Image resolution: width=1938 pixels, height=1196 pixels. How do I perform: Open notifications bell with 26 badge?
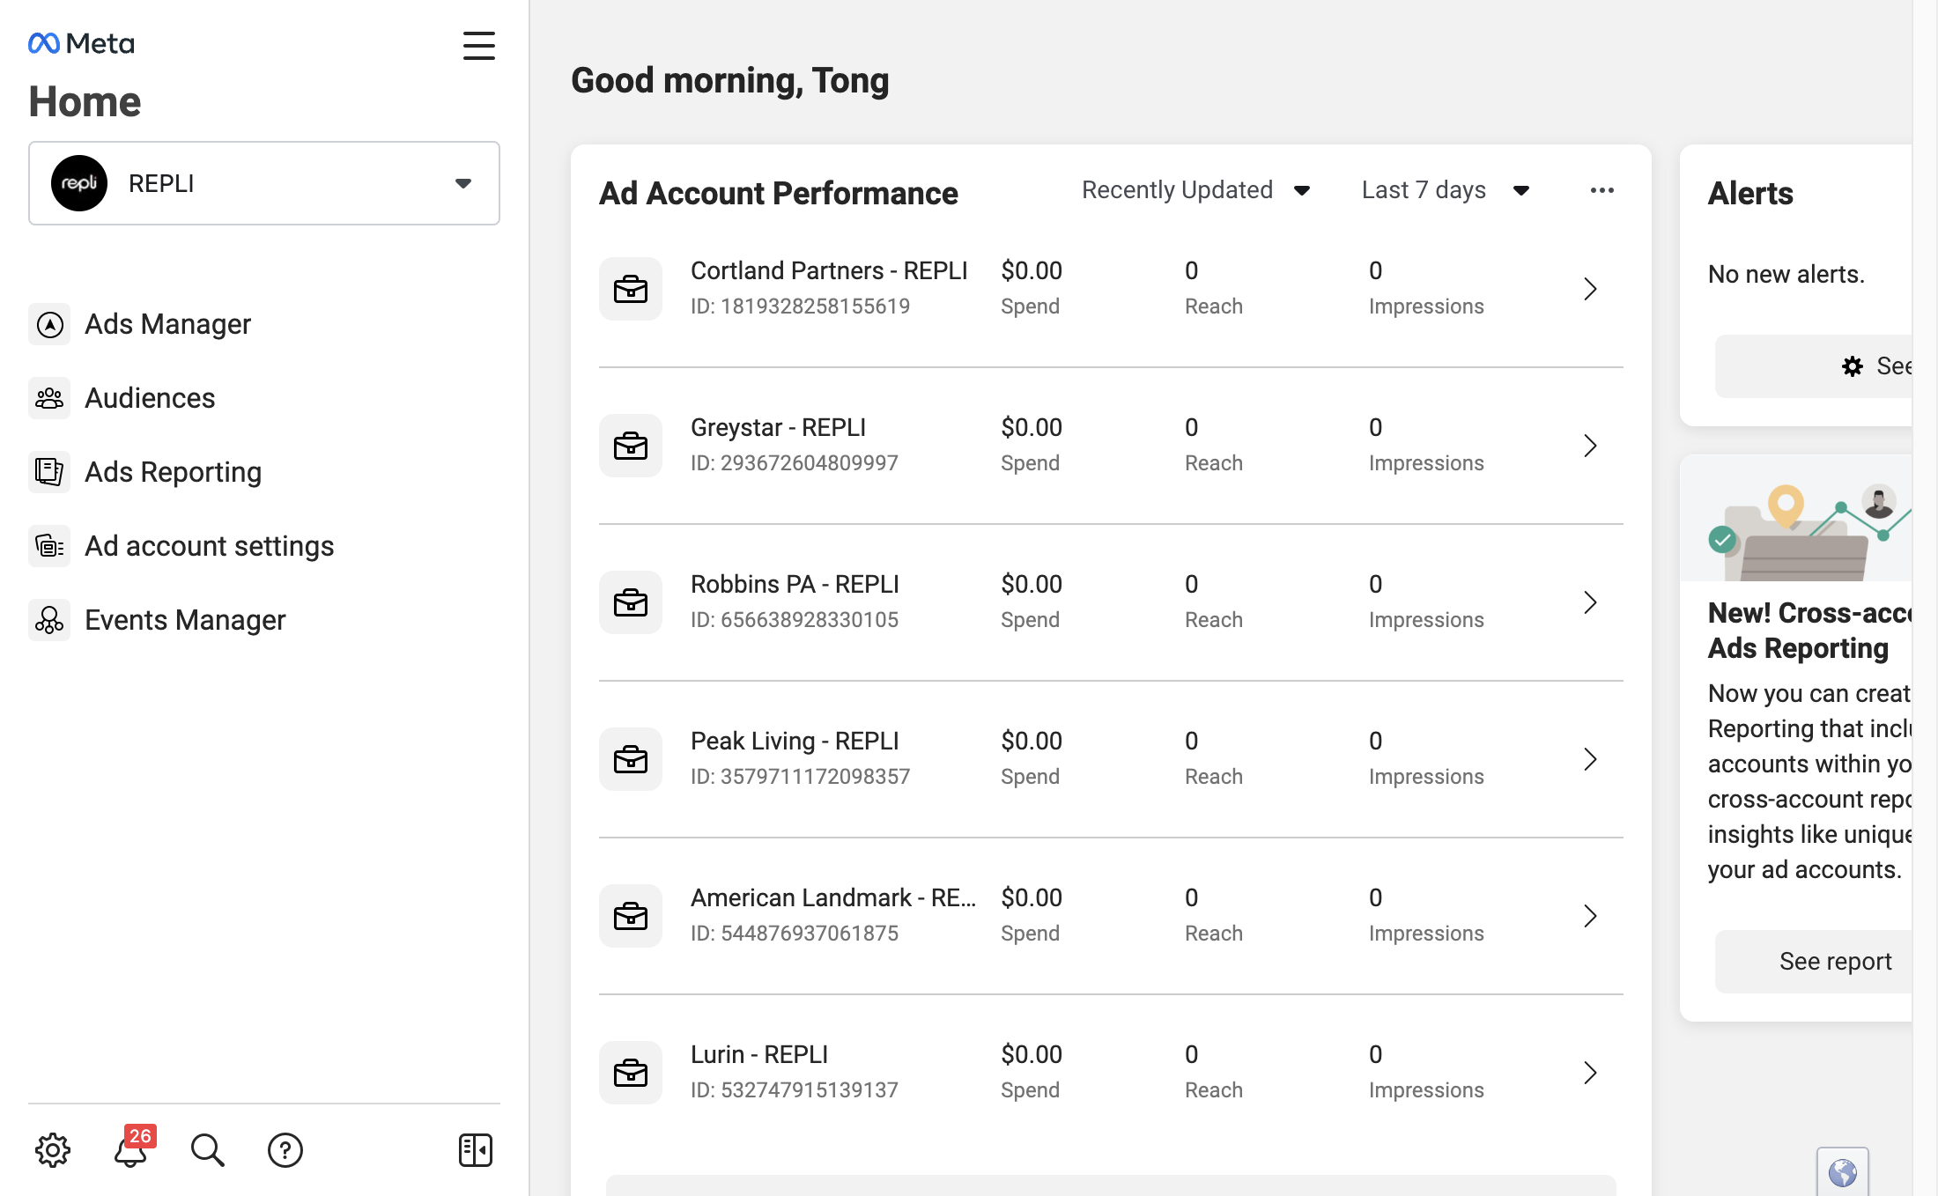tap(132, 1148)
